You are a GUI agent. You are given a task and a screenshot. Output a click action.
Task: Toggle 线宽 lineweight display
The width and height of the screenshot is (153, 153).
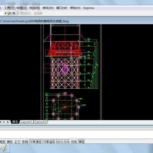point(74,142)
